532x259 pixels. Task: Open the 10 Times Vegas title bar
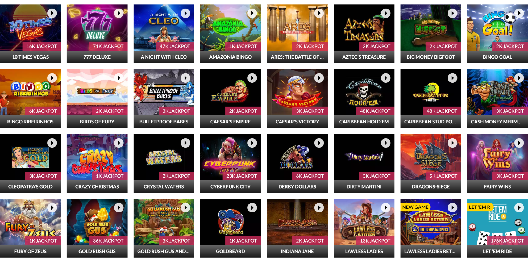30,57
